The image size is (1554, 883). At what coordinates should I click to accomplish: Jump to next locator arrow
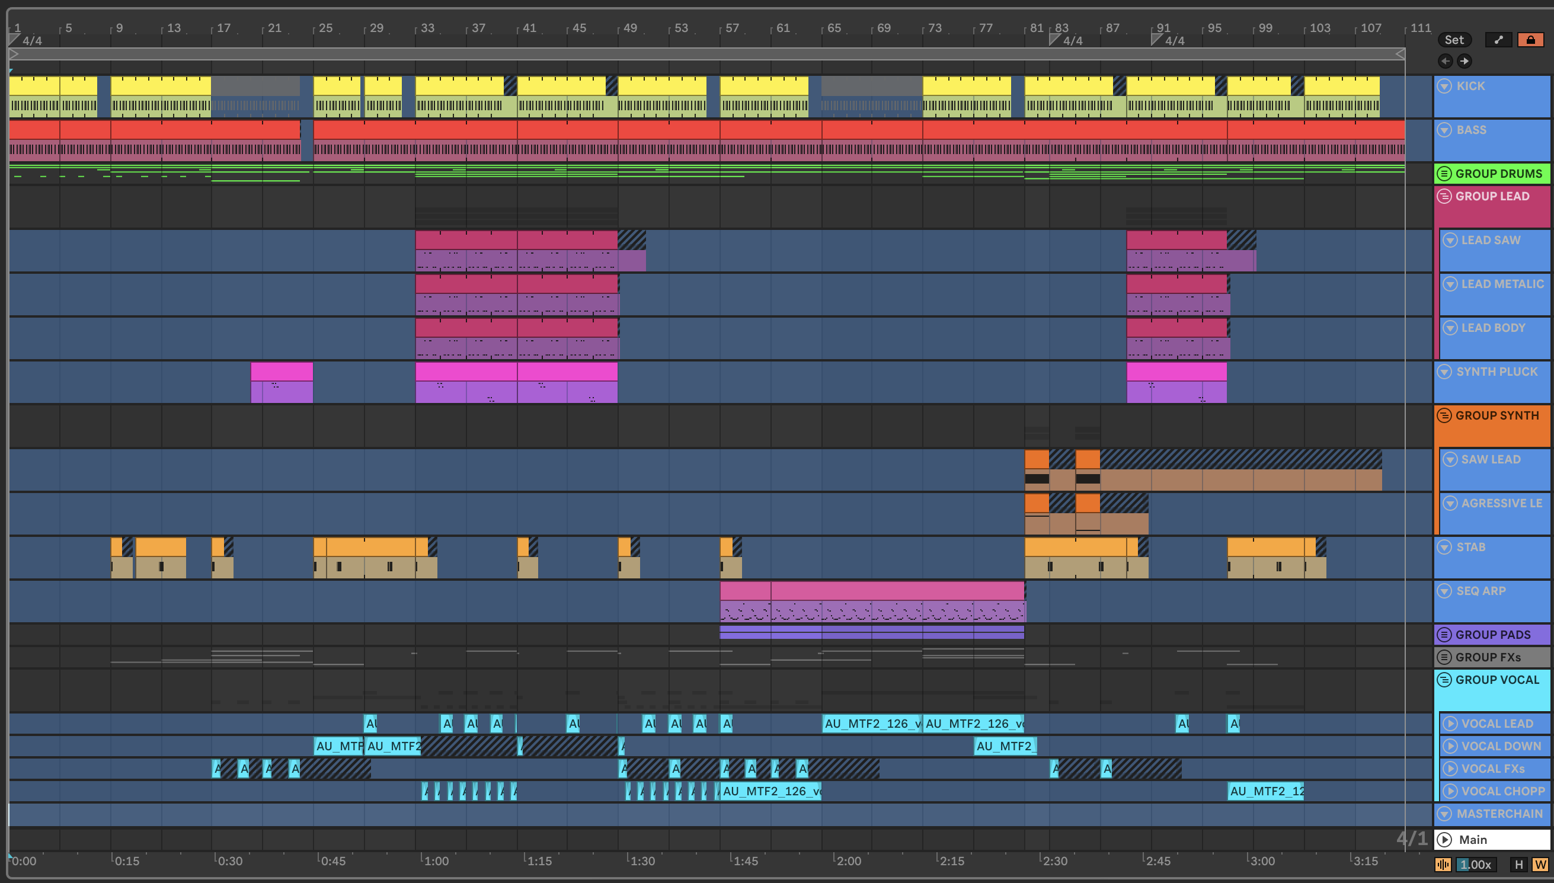point(1465,60)
